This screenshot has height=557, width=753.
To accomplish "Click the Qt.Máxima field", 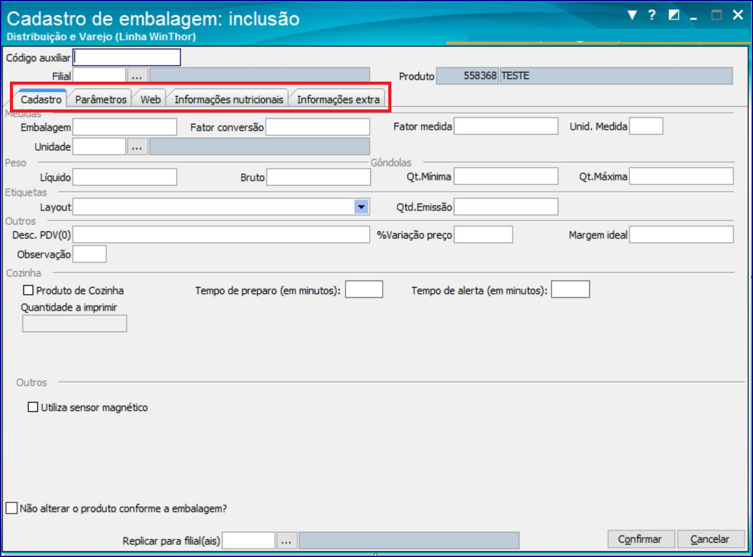I will [x=681, y=176].
